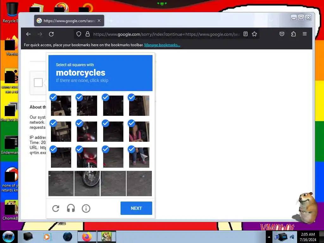324x243 pixels.
Task: Click the browser Forward arrow
Action: (40, 34)
